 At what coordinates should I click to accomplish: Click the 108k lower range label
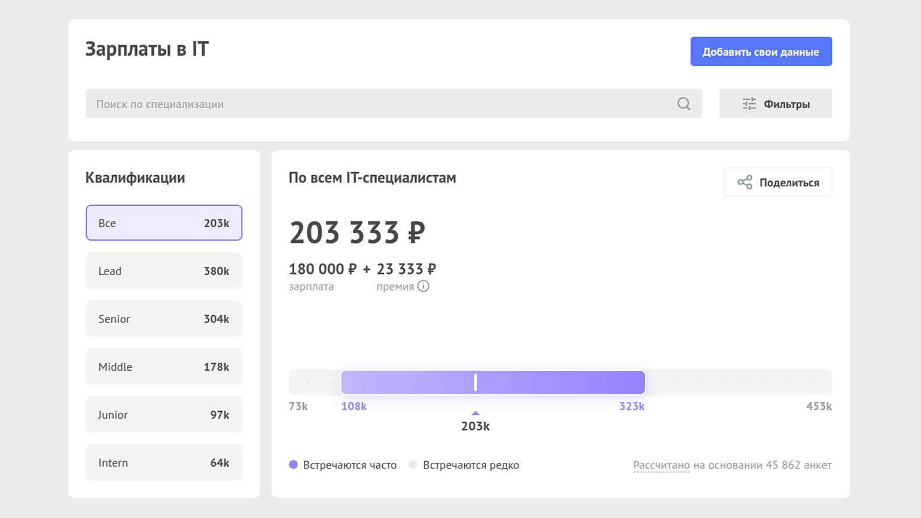tap(353, 407)
